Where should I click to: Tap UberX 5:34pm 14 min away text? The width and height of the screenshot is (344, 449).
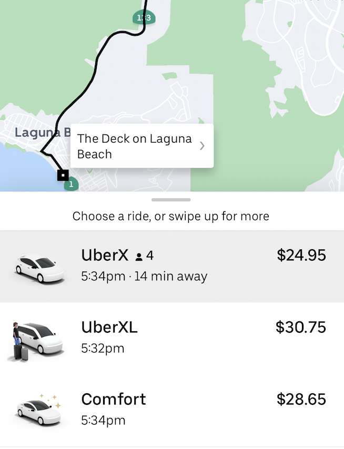tap(144, 277)
